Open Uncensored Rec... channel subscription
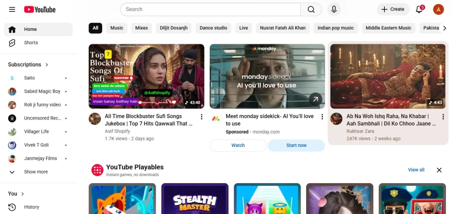Image resolution: width=453 pixels, height=214 pixels. click(38, 118)
